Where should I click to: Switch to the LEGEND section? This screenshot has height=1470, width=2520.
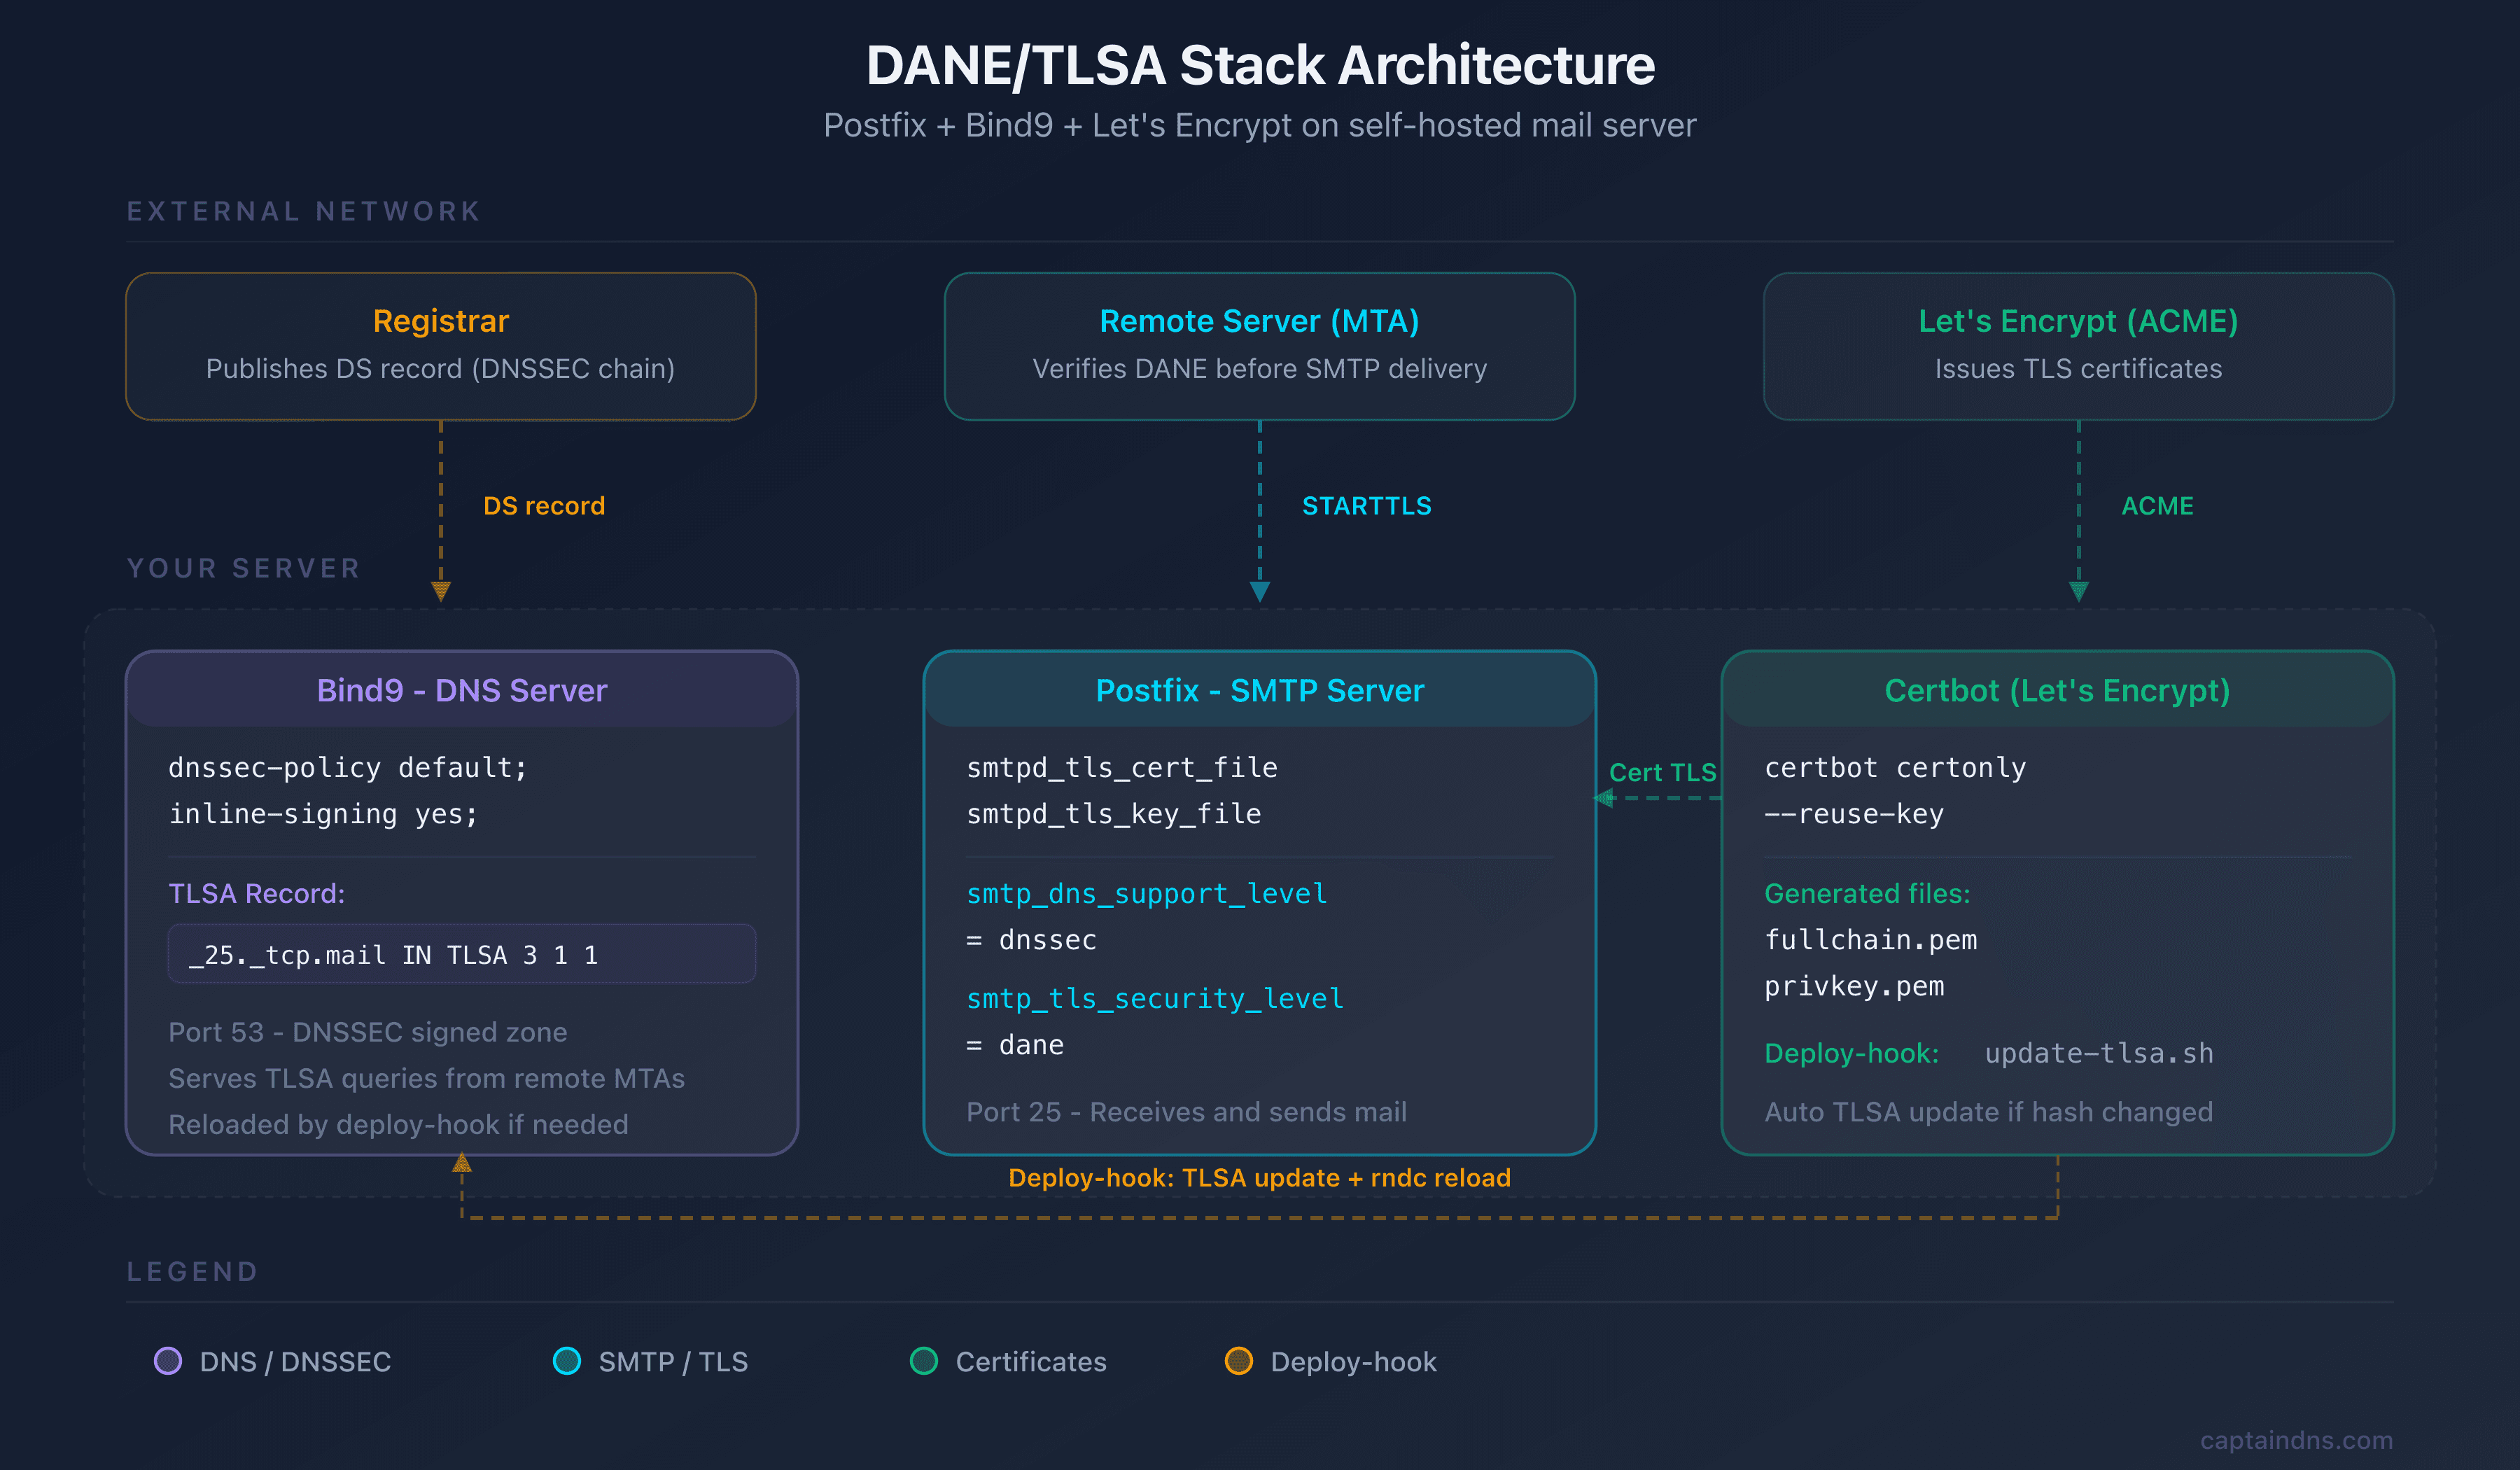(x=192, y=1271)
